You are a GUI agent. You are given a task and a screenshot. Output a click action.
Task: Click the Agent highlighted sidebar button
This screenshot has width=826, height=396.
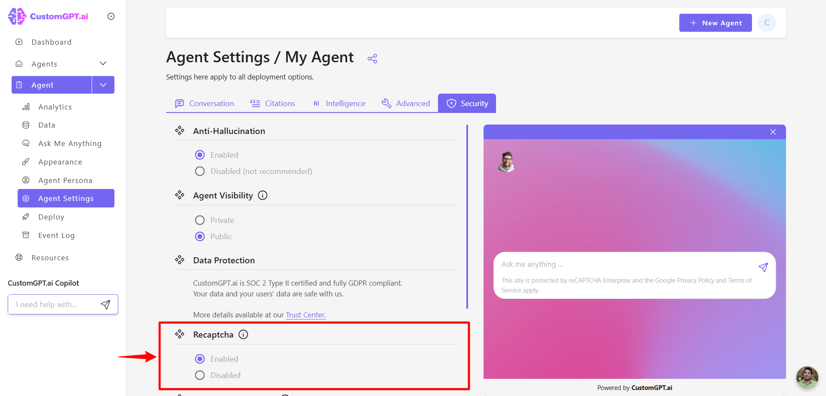pos(52,85)
